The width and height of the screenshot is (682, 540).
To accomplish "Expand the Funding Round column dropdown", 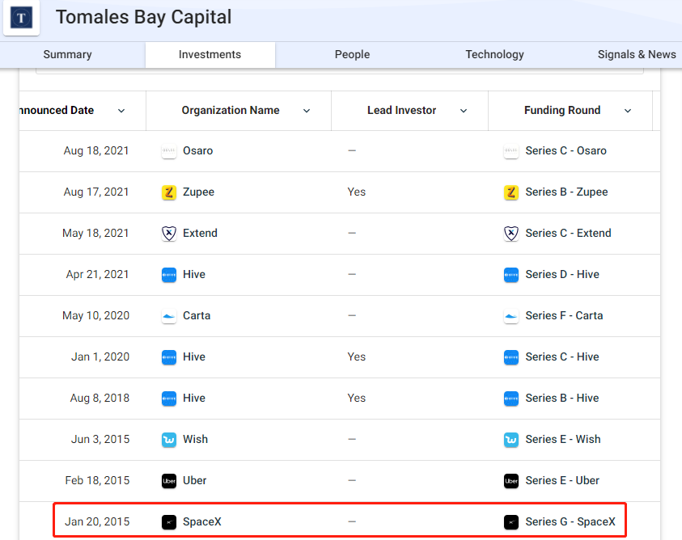I will tap(628, 111).
